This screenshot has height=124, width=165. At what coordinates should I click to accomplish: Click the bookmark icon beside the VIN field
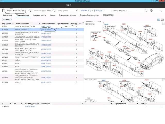4,11
